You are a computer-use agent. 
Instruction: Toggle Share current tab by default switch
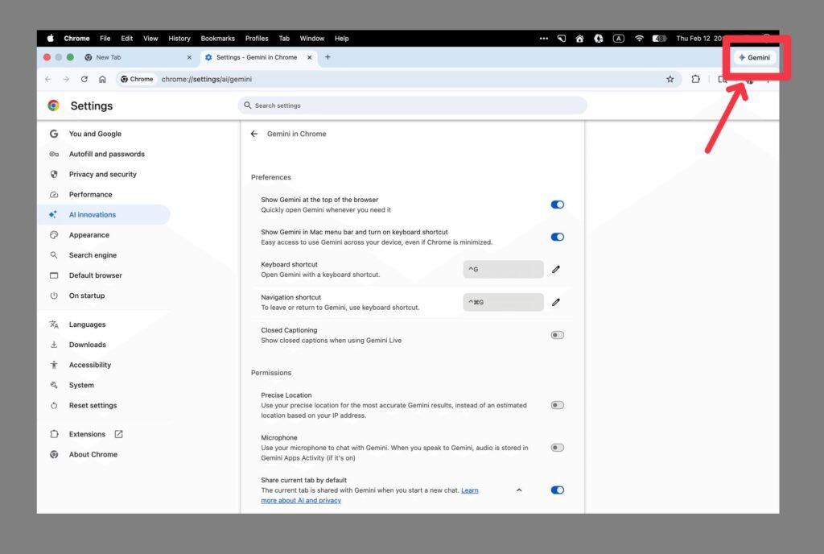(557, 490)
